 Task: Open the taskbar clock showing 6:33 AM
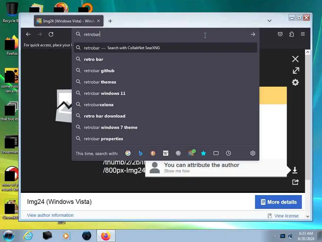tap(306, 236)
